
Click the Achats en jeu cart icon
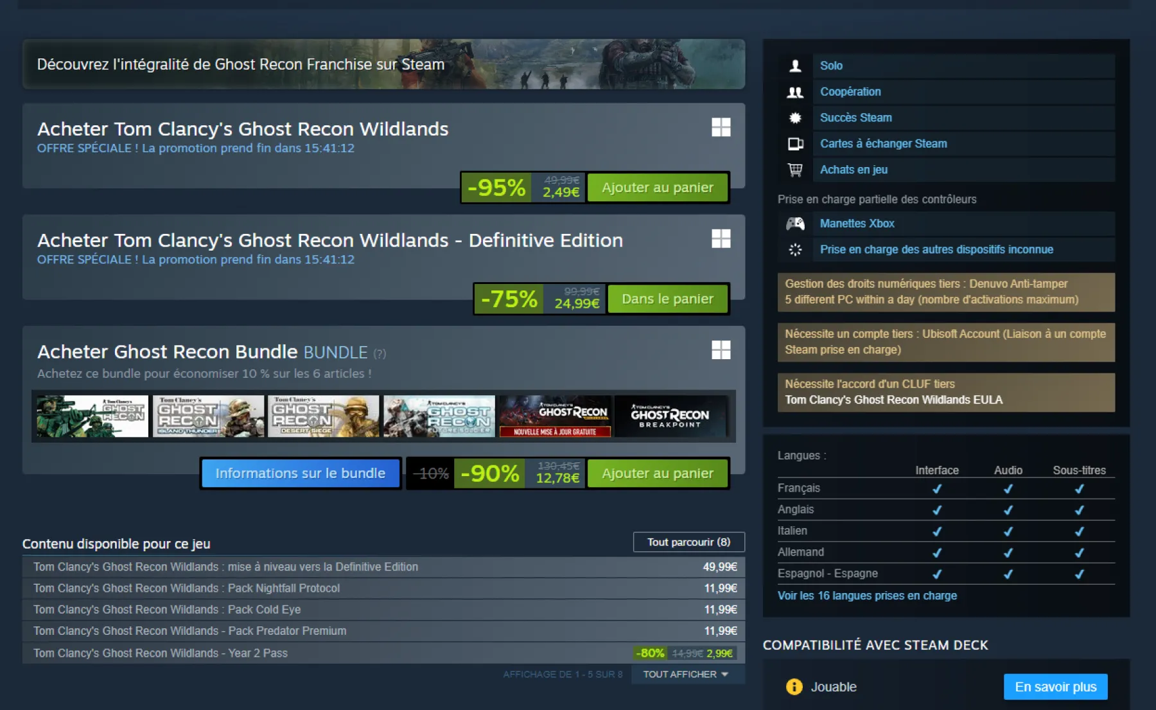[795, 170]
